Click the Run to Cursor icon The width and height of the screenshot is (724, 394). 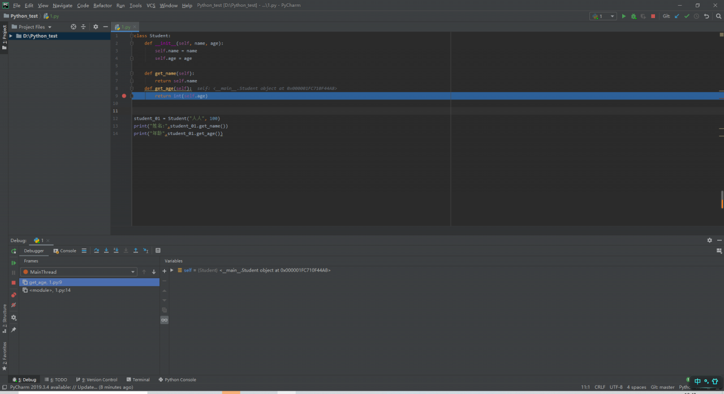click(x=145, y=251)
